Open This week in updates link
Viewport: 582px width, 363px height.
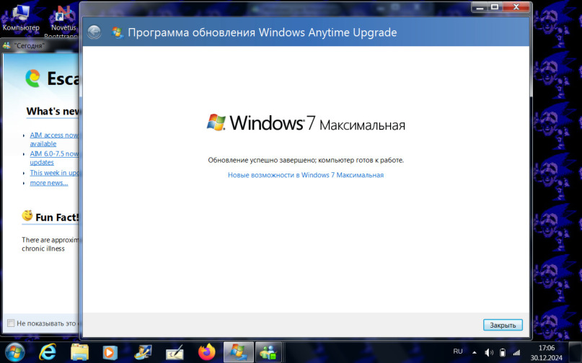[54, 173]
